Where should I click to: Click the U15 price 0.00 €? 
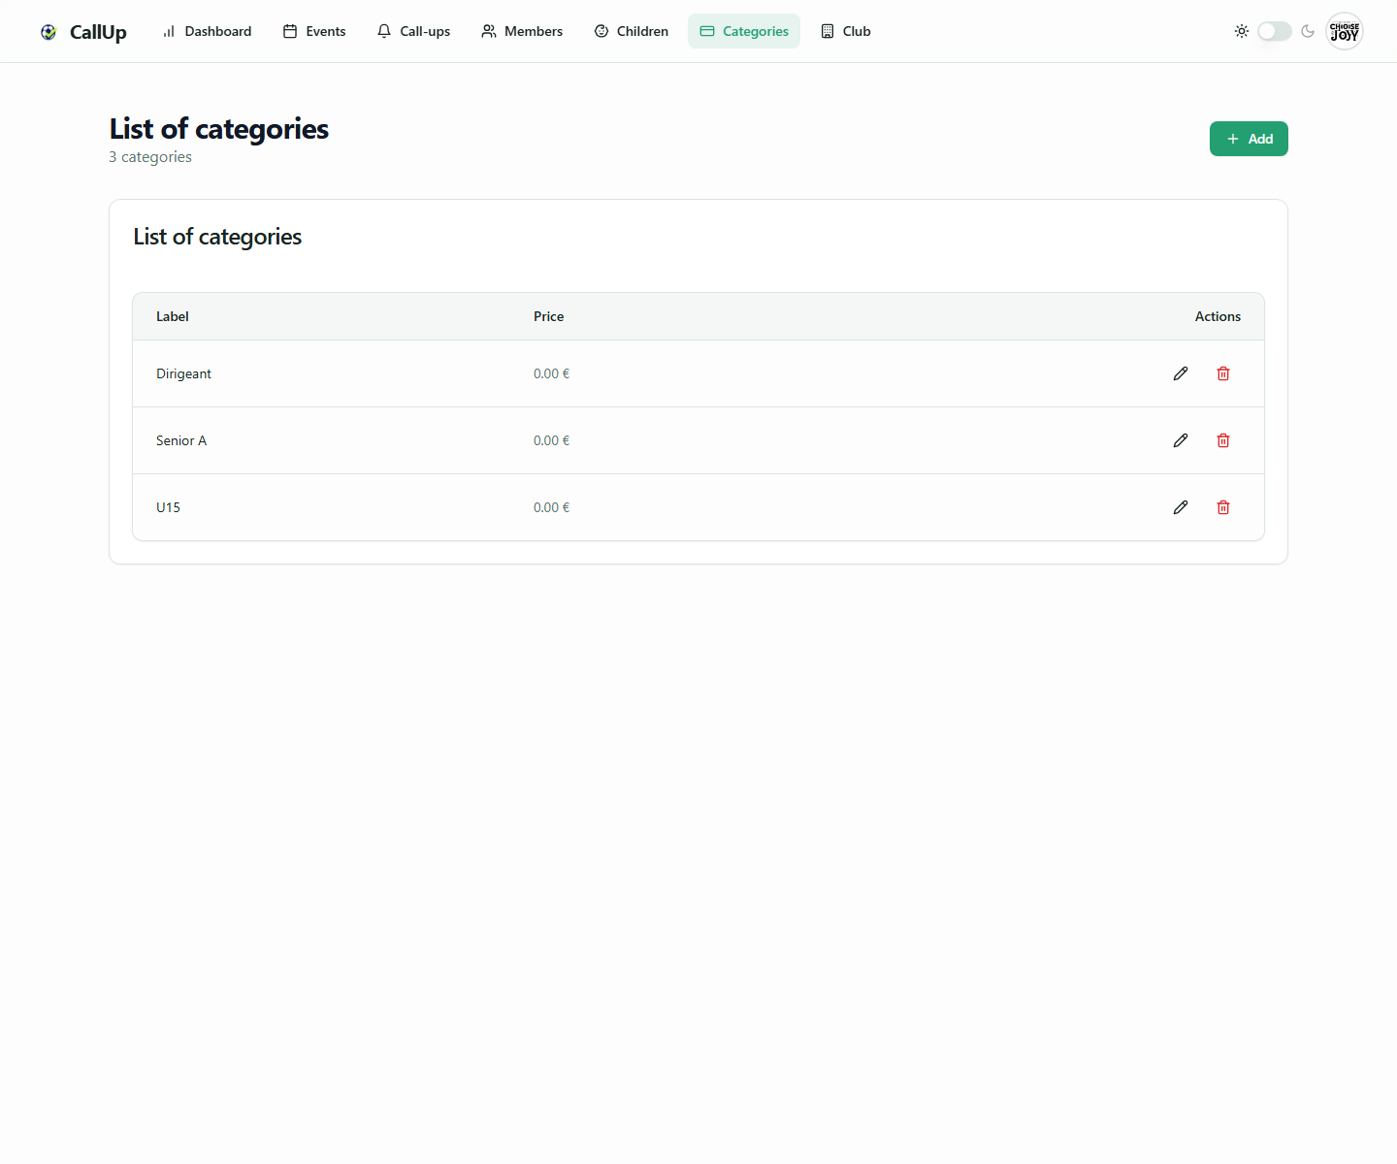tap(551, 507)
